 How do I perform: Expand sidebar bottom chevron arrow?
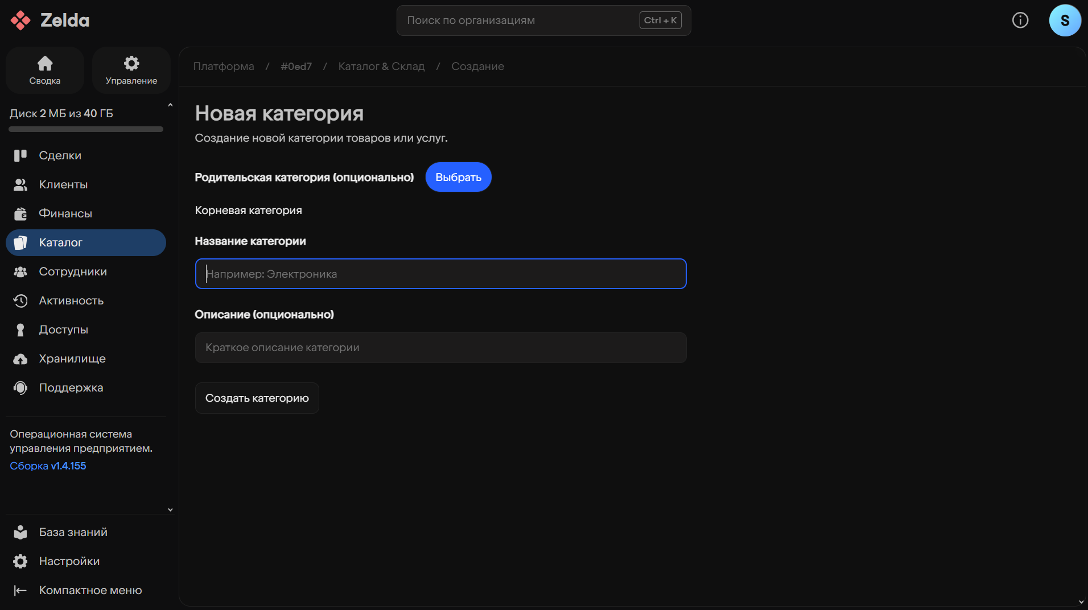click(x=170, y=510)
